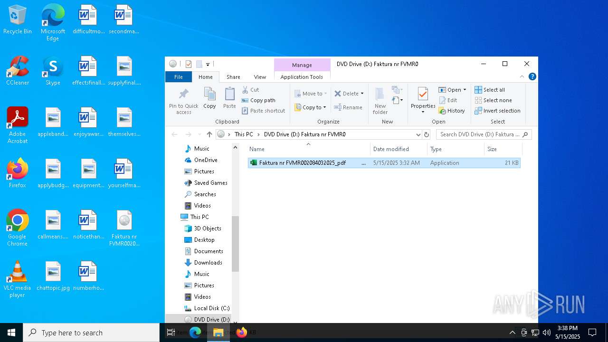Open Recycle Bin on desktop

[x=18, y=20]
